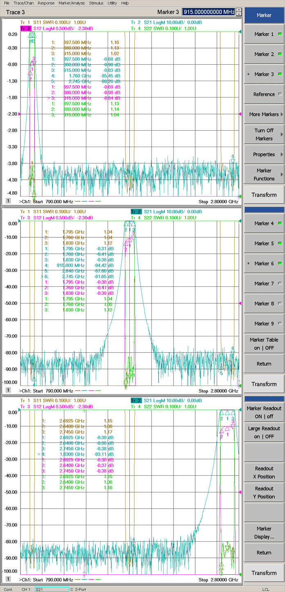Expand Marker Functions submenu
This screenshot has width=285, height=592.
point(264,175)
